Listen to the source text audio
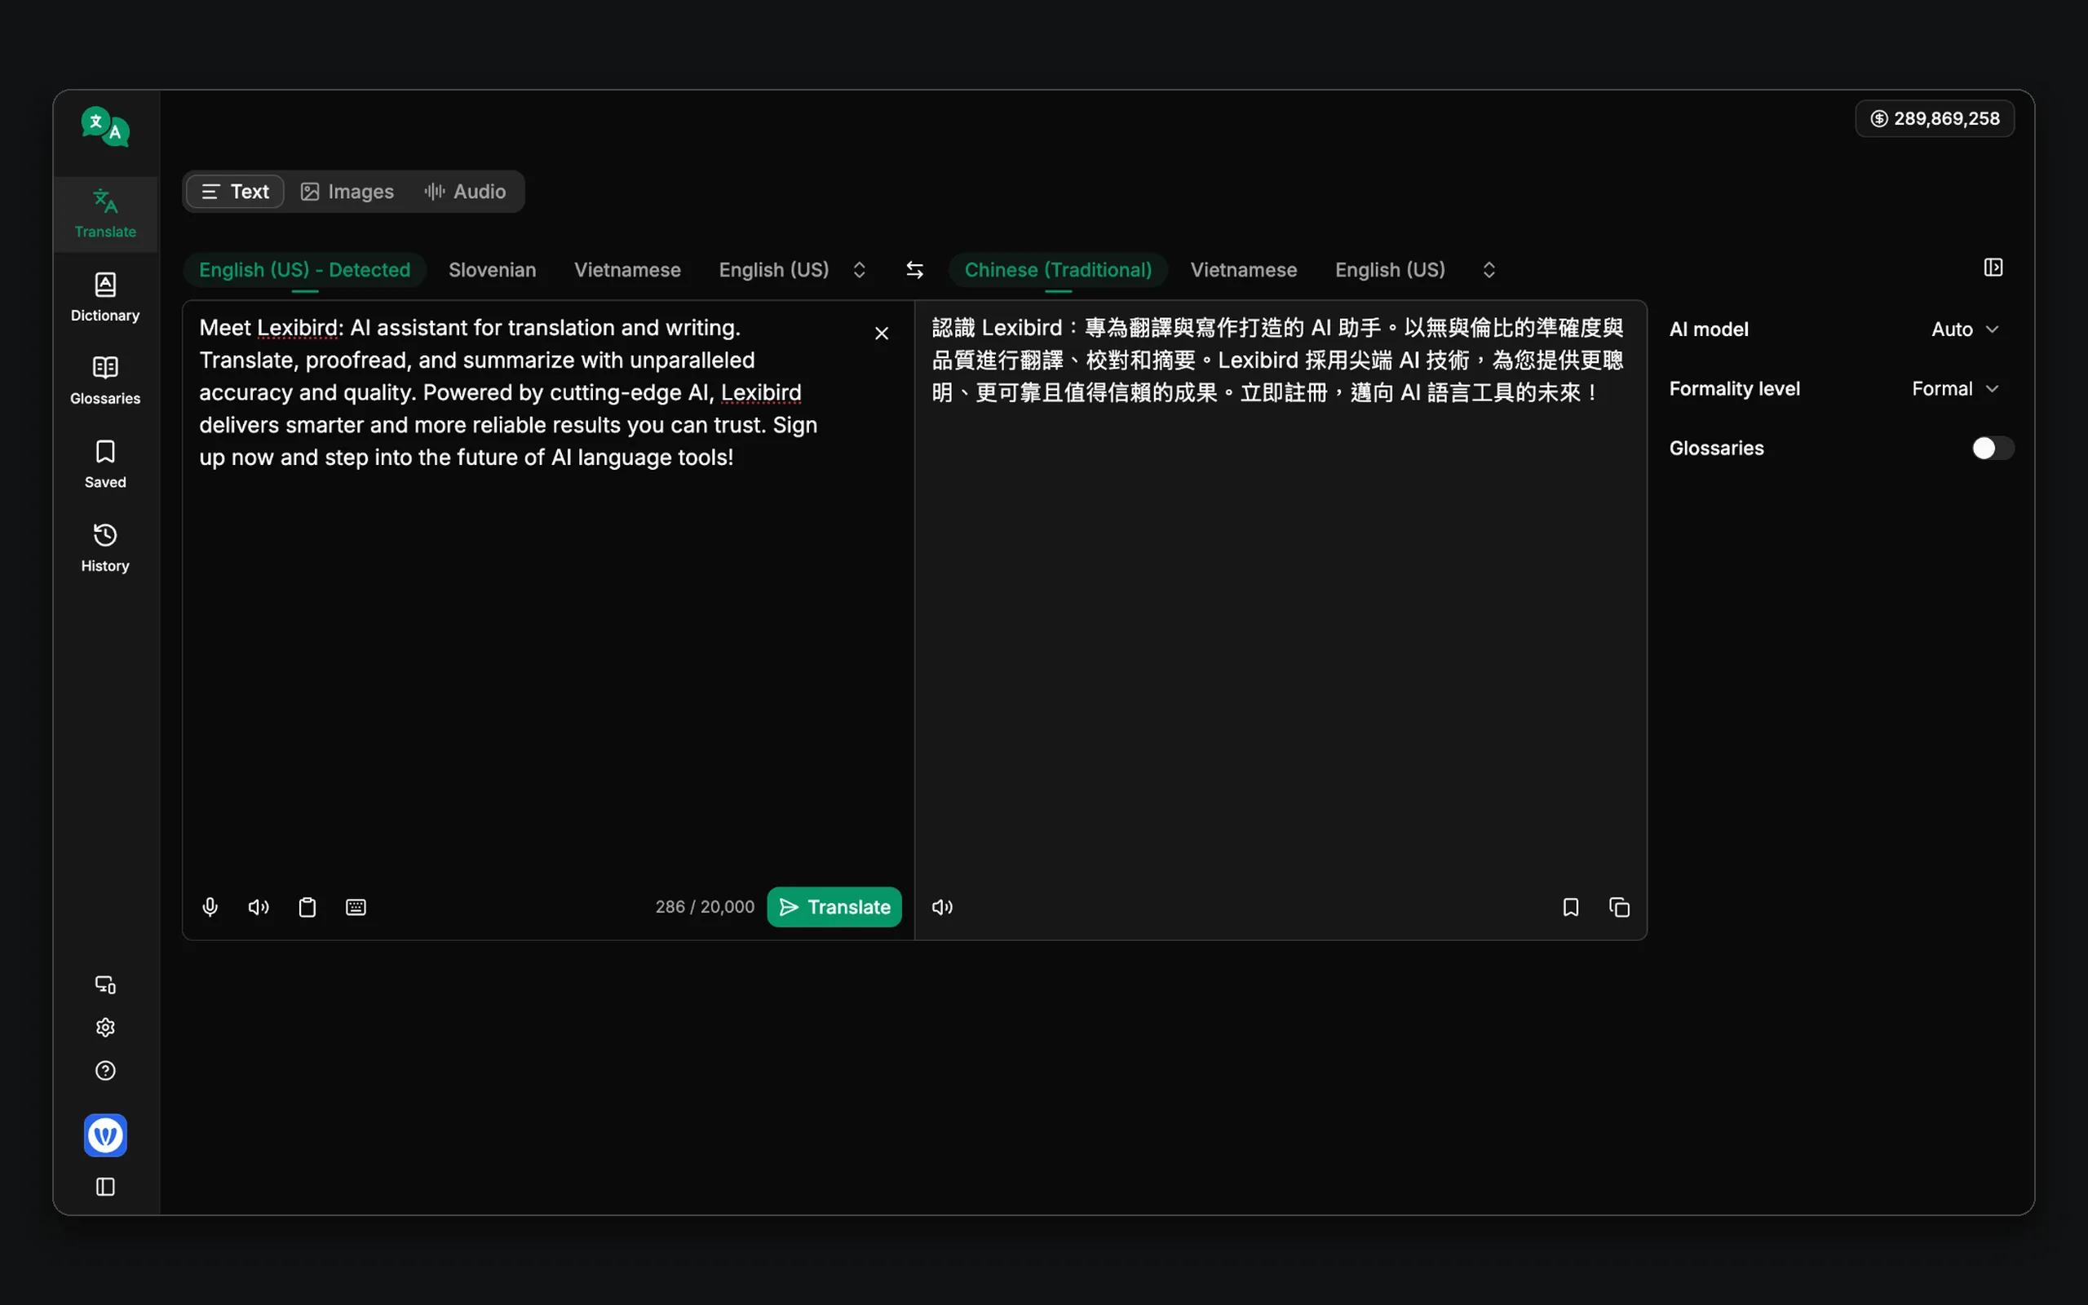 (259, 907)
